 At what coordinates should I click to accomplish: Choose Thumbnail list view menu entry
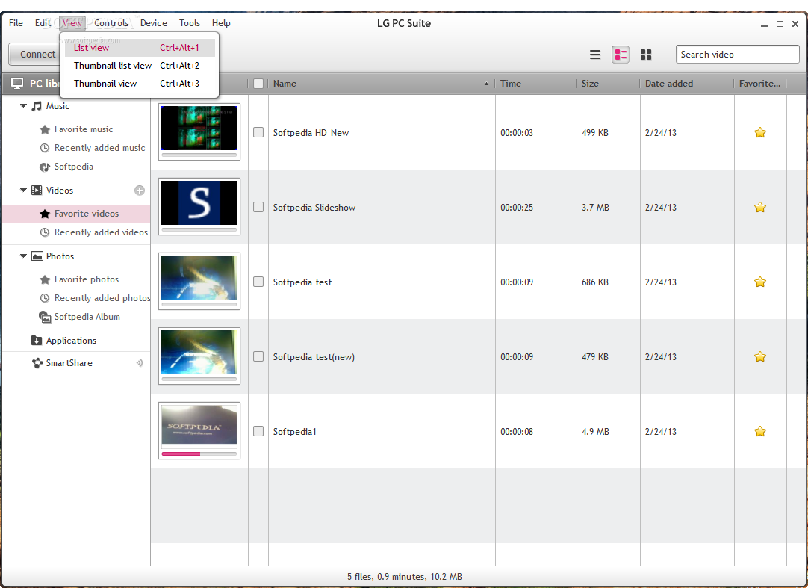tap(140, 66)
